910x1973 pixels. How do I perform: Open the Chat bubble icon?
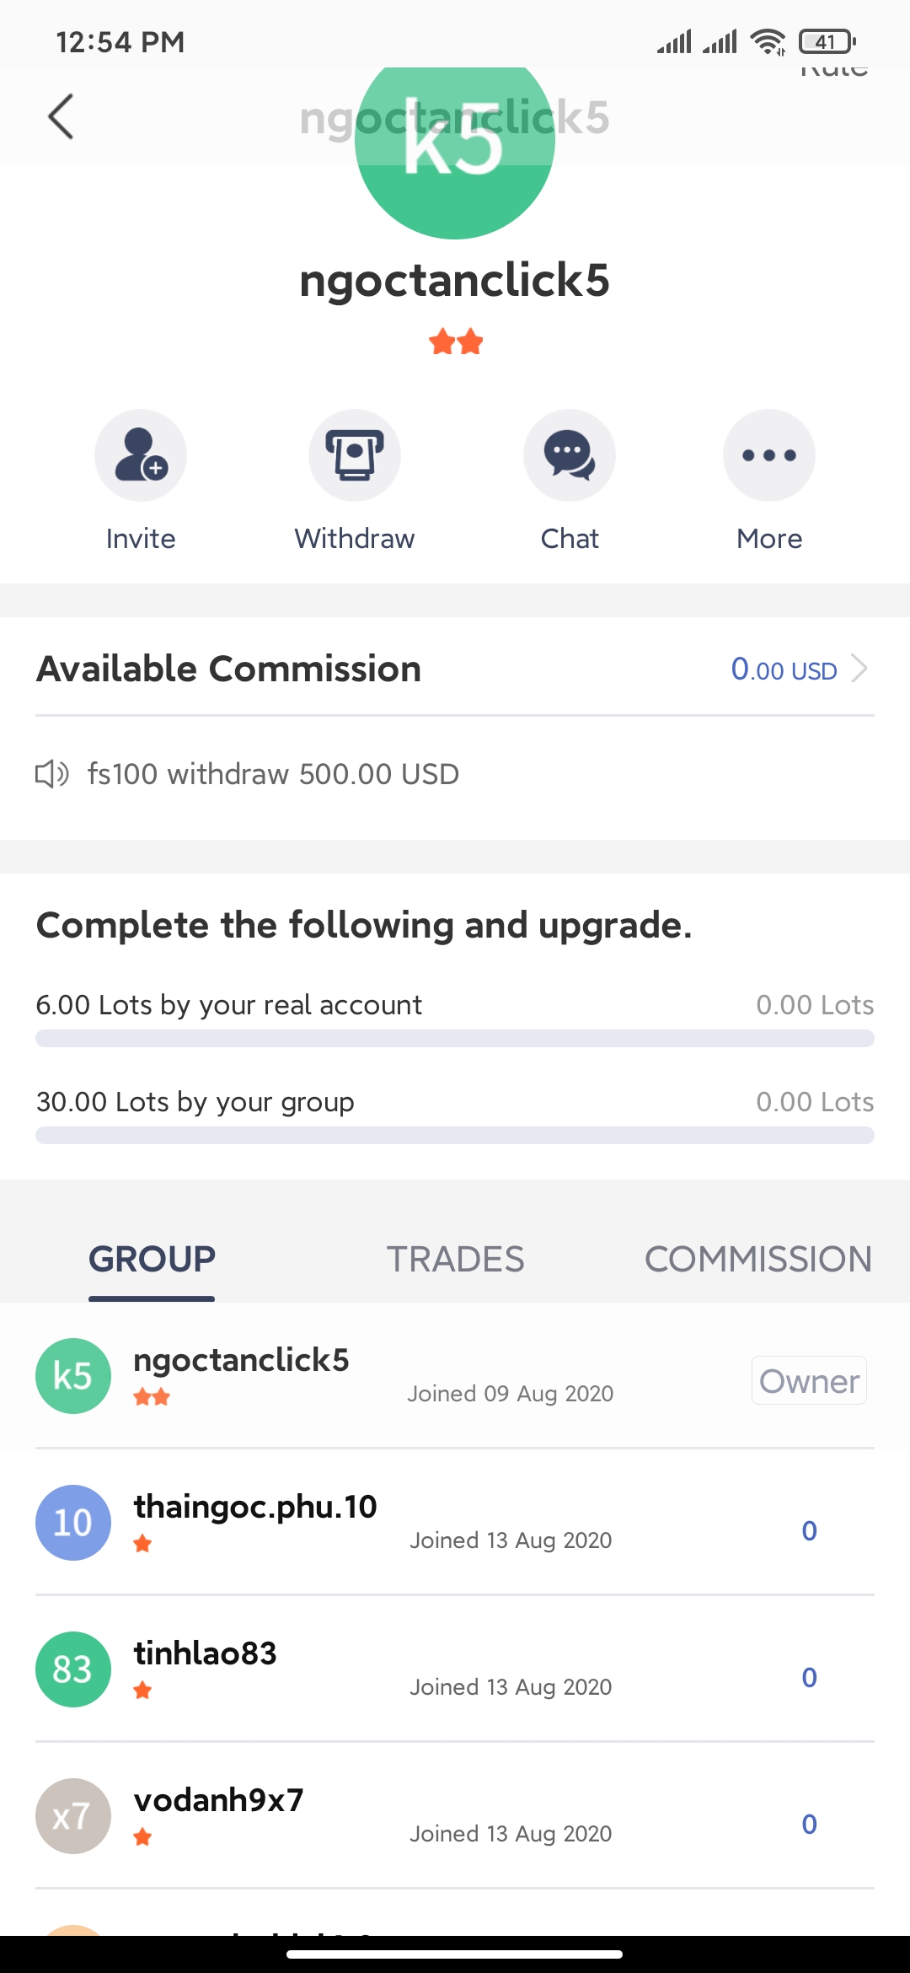(x=570, y=455)
